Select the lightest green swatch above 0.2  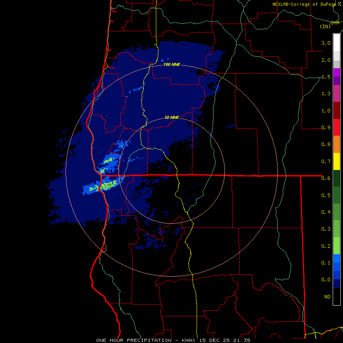coord(337,246)
